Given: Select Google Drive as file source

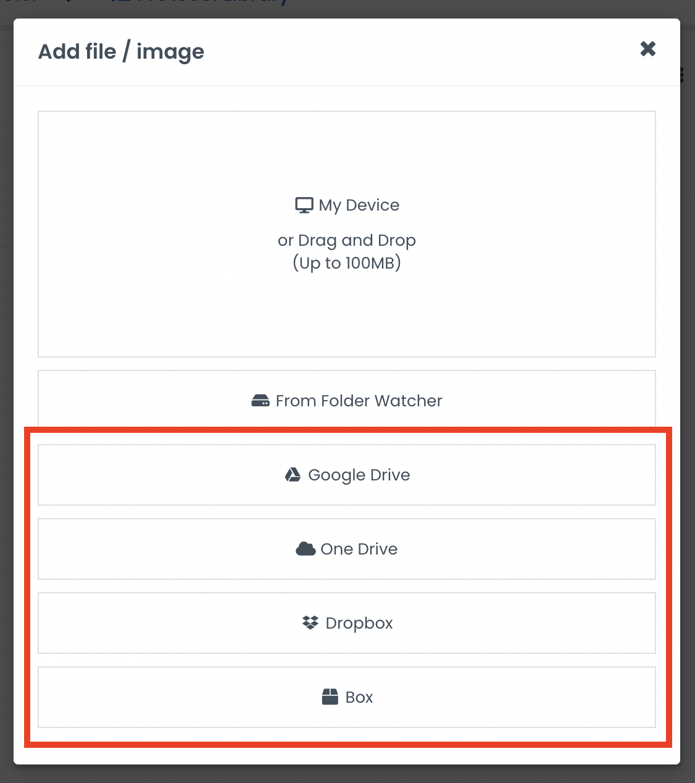Looking at the screenshot, I should 347,475.
